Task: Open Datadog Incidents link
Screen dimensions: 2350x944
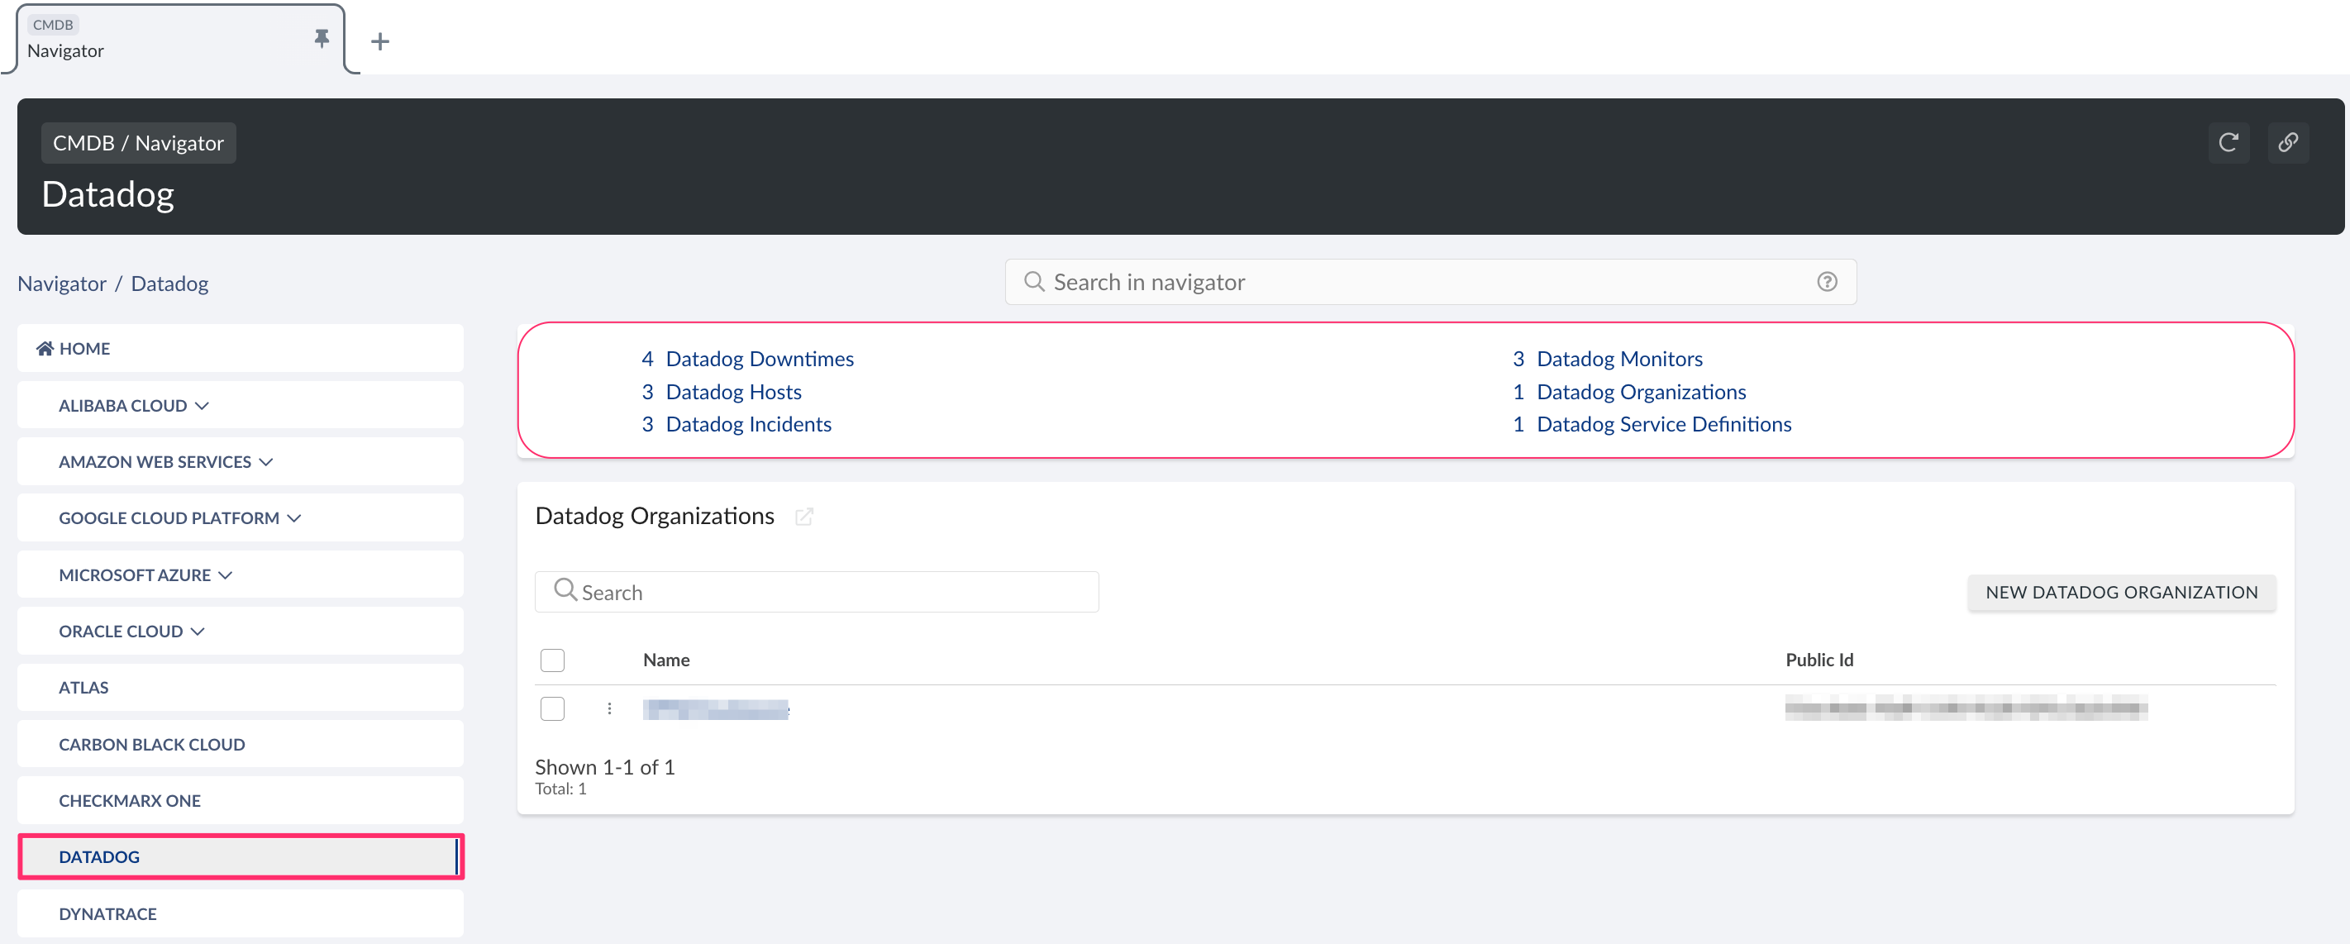Action: tap(748, 424)
